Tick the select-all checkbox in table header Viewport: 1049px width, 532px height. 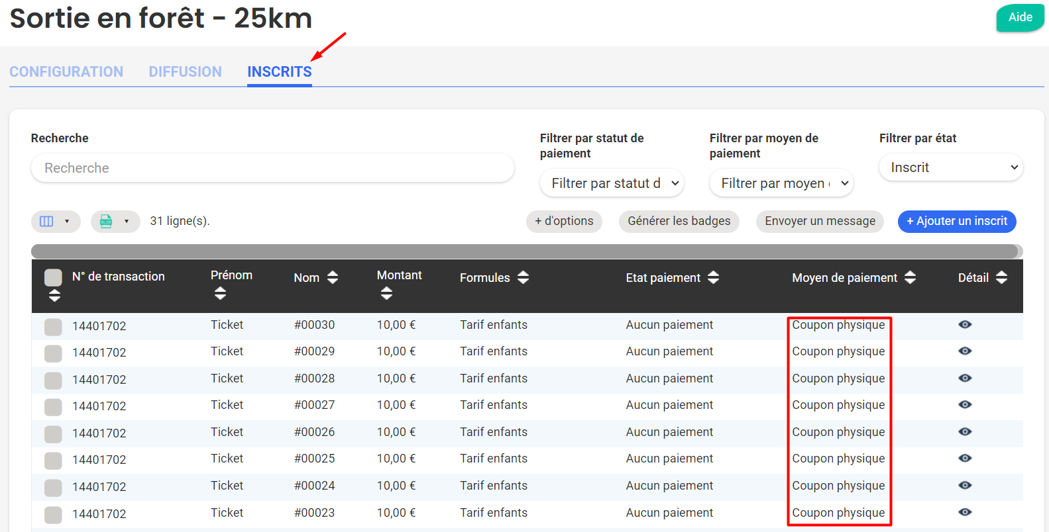[53, 277]
